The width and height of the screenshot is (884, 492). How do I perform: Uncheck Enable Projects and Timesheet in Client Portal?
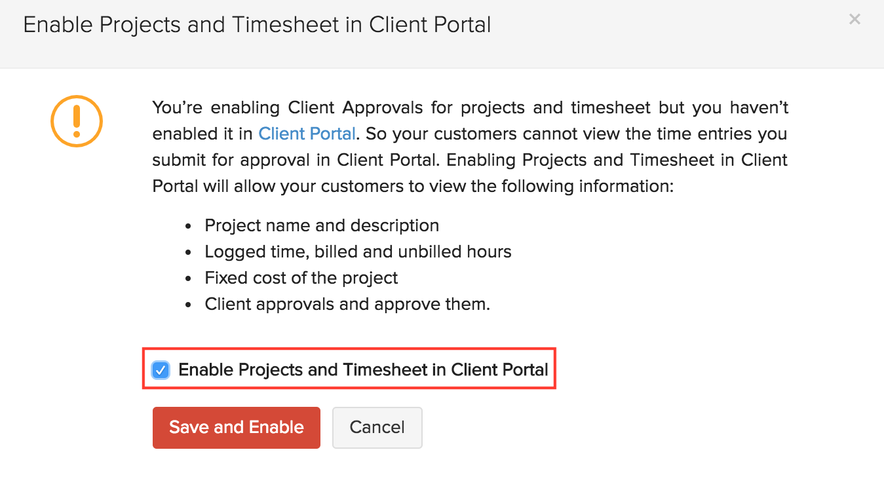[x=160, y=369]
